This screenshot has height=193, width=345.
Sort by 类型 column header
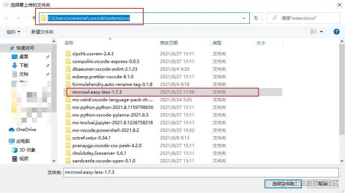pos(217,43)
